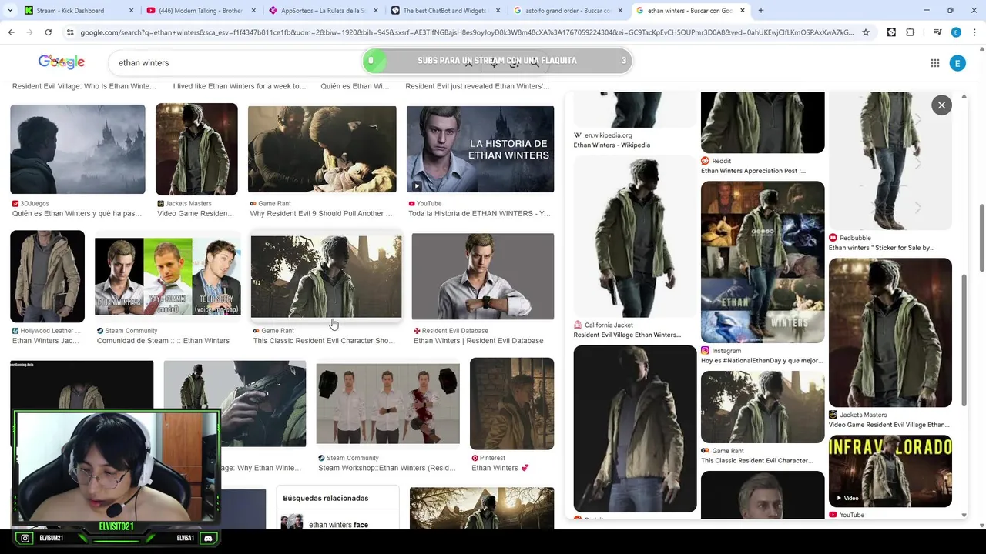
Task: Focus the address bar URL
Action: [466, 32]
